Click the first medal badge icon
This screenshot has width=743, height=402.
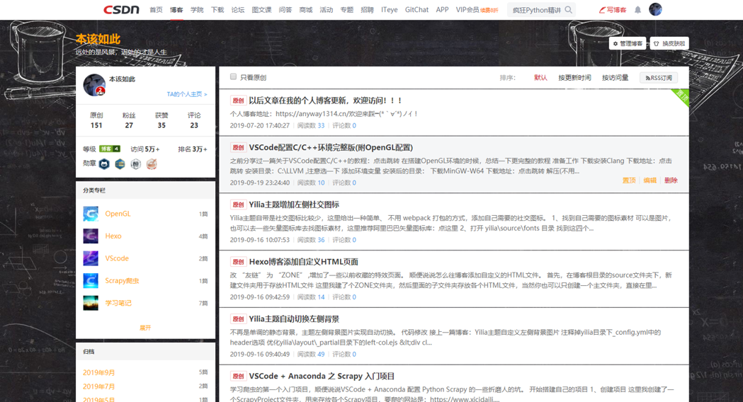point(104,163)
